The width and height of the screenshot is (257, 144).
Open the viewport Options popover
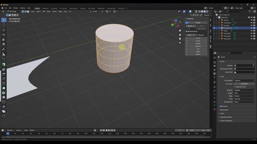(207, 15)
